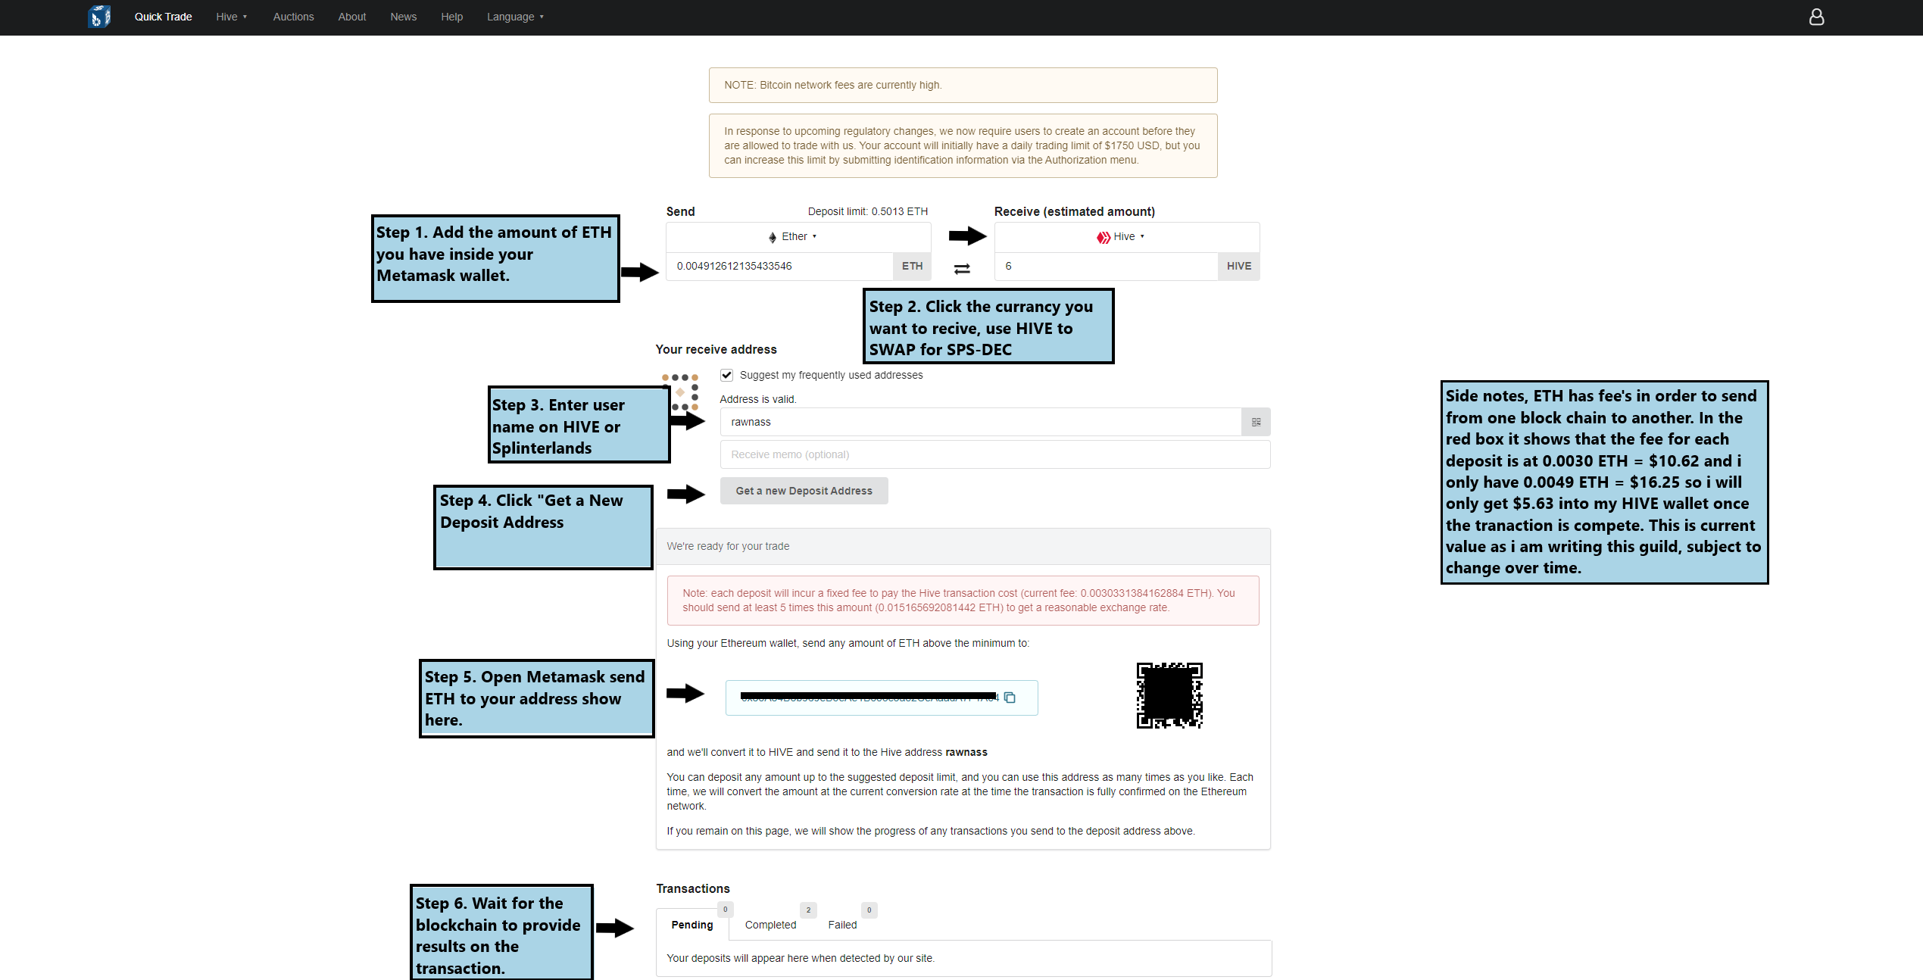Image resolution: width=1923 pixels, height=980 pixels.
Task: Open the News page
Action: (403, 17)
